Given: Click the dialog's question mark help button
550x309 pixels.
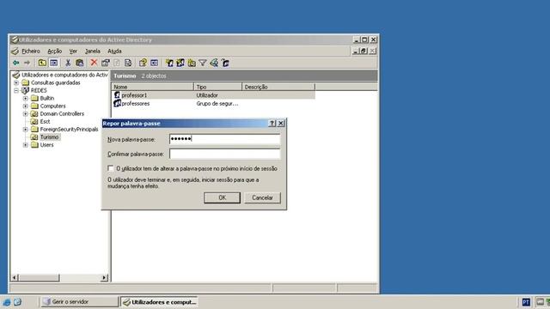Looking at the screenshot, I should click(x=272, y=124).
